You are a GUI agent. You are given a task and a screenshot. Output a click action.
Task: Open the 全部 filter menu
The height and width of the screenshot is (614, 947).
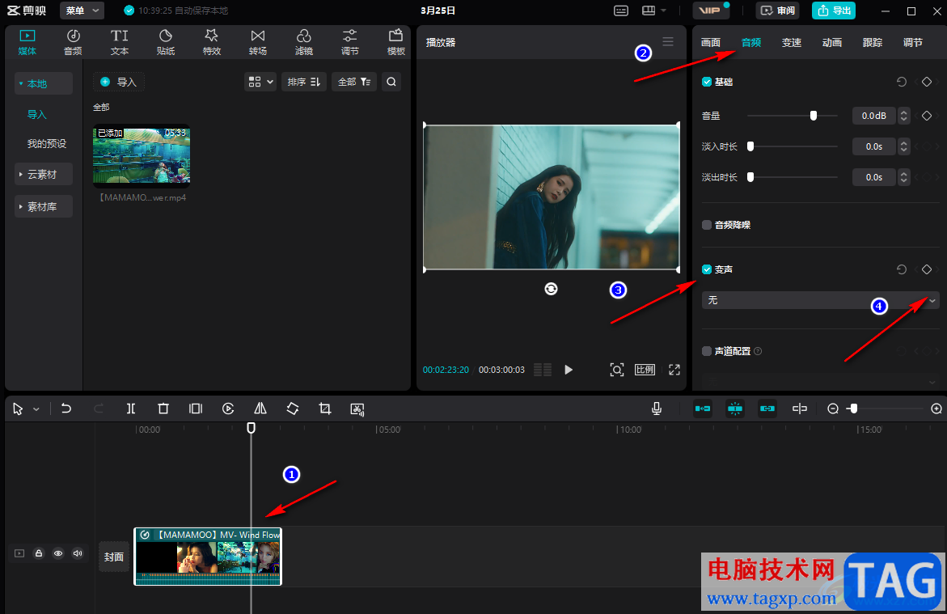click(354, 82)
